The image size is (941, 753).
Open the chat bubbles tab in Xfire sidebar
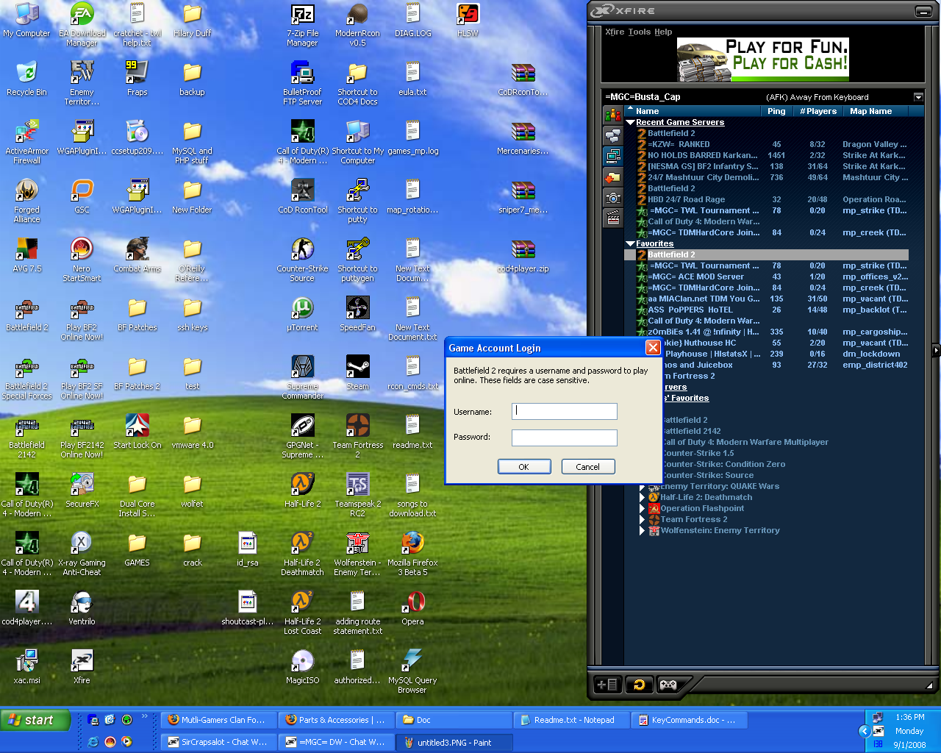(x=612, y=135)
